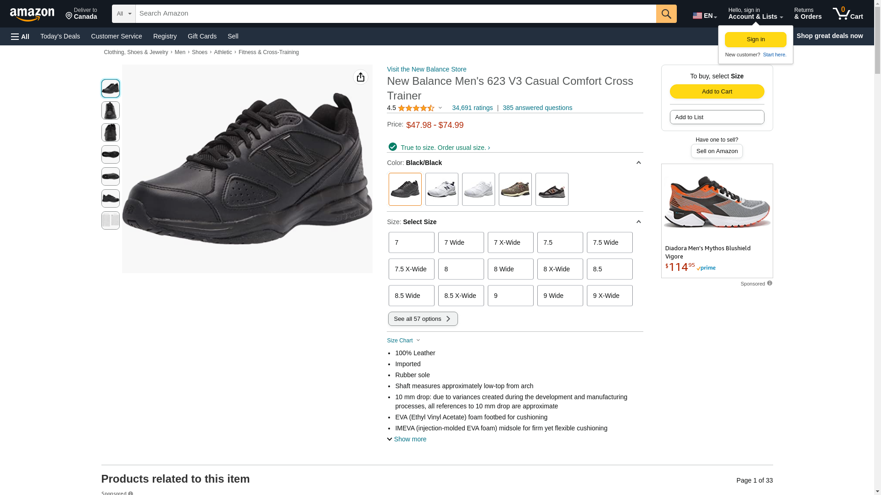
Task: Click the search magnifier button
Action: [x=666, y=14]
